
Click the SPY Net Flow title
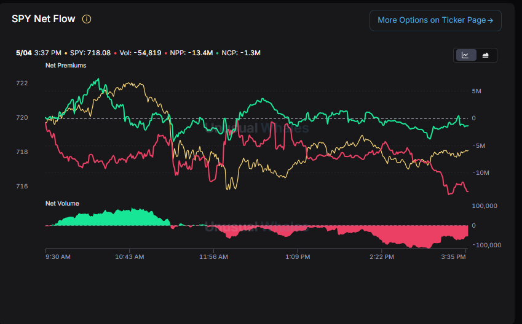pos(43,19)
